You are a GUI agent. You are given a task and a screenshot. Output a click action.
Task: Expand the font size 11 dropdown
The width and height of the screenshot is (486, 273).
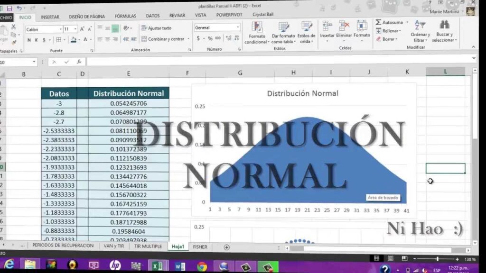pyautogui.click(x=75, y=29)
